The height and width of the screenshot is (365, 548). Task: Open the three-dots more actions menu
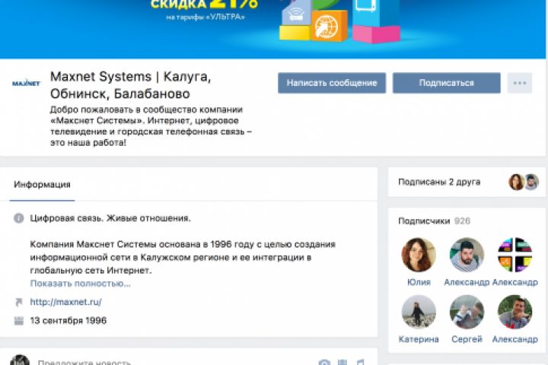pos(520,83)
